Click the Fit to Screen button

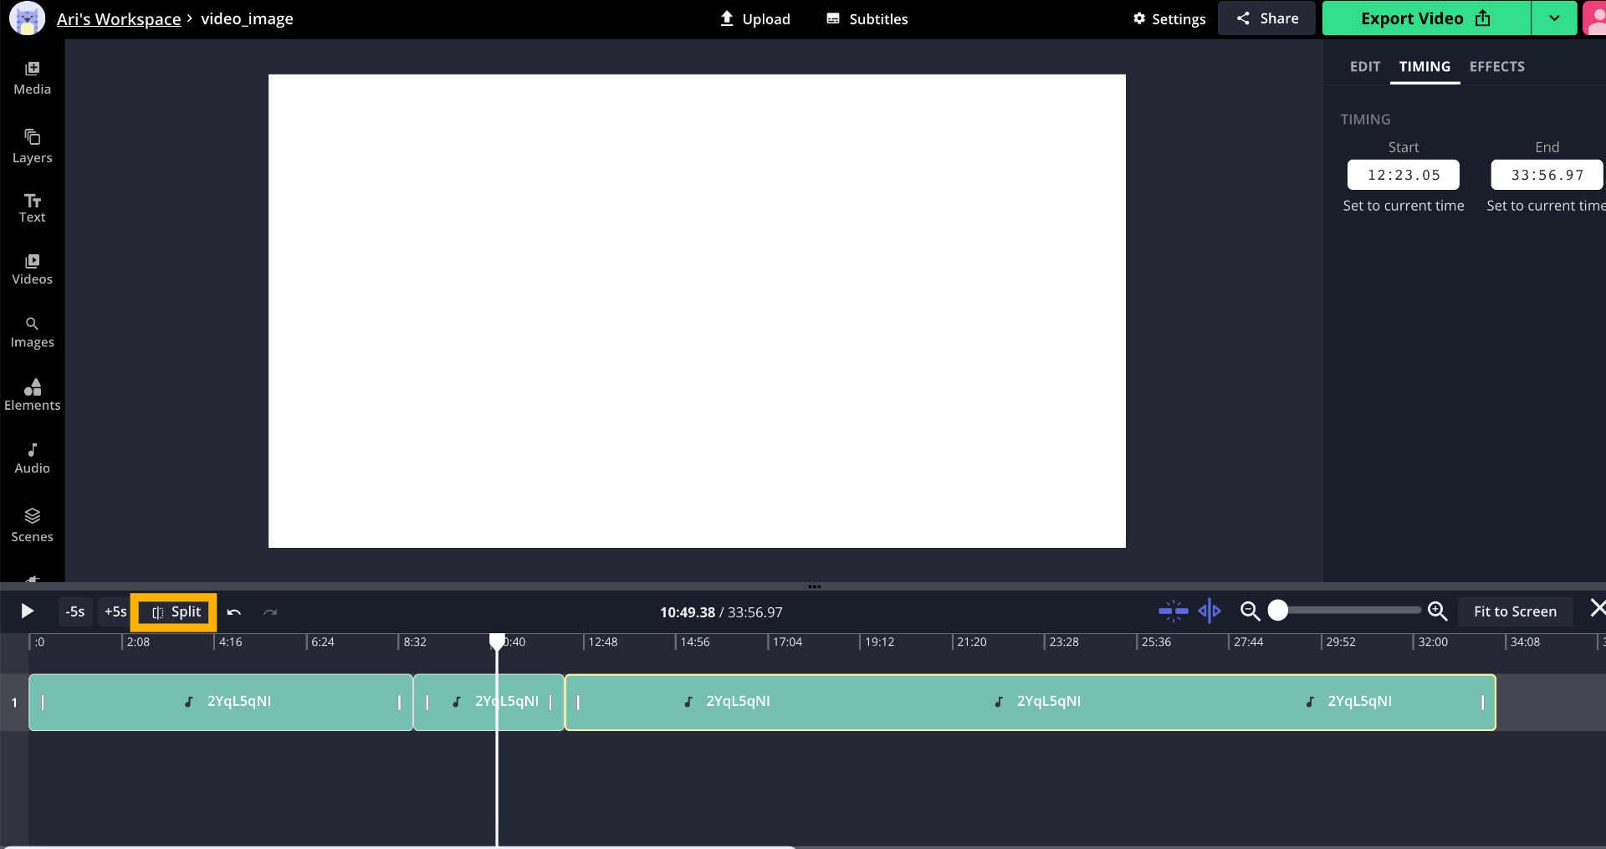pyautogui.click(x=1515, y=611)
